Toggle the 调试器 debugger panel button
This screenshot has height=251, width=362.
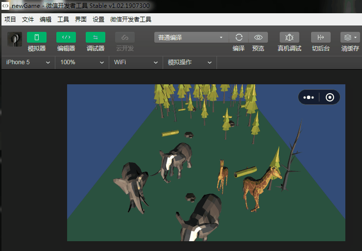pyautogui.click(x=96, y=37)
